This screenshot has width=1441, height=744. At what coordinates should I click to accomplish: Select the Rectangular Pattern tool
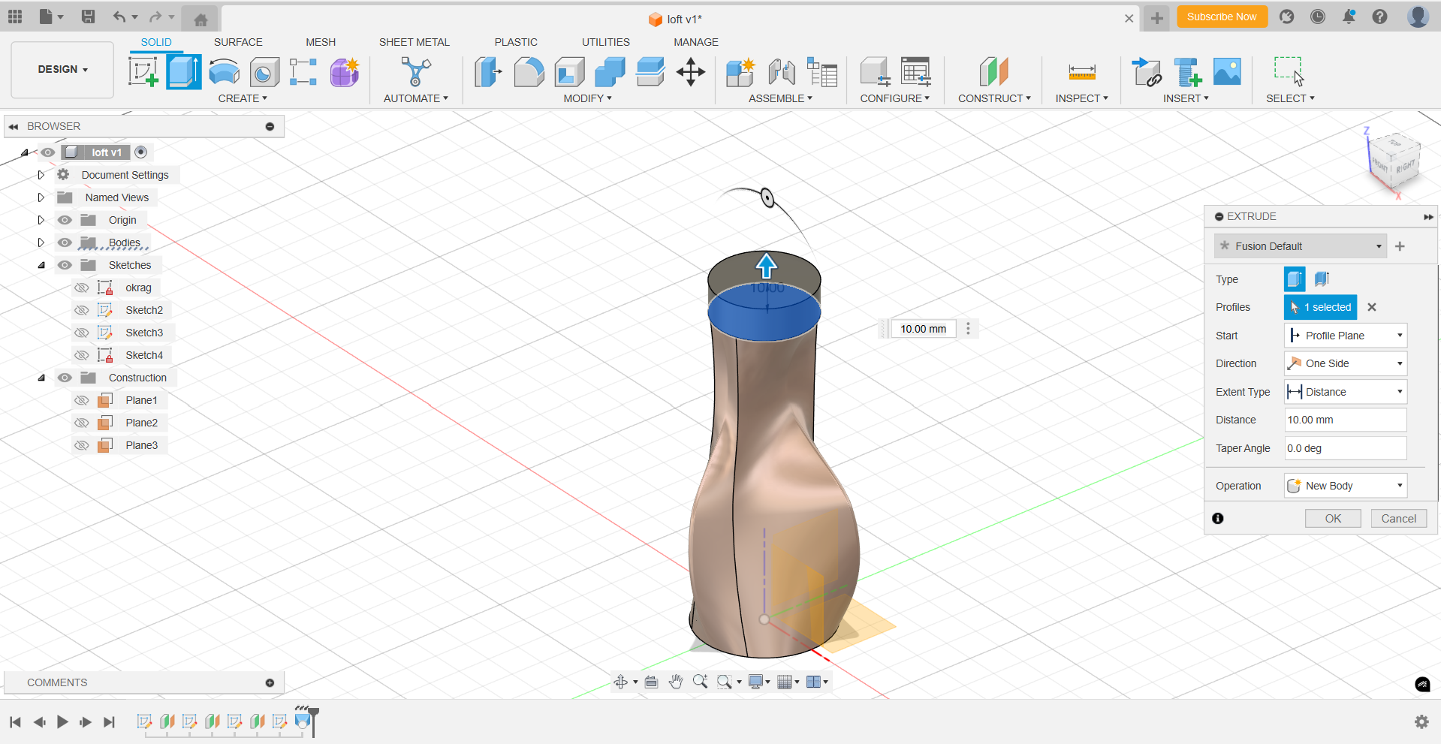[303, 72]
